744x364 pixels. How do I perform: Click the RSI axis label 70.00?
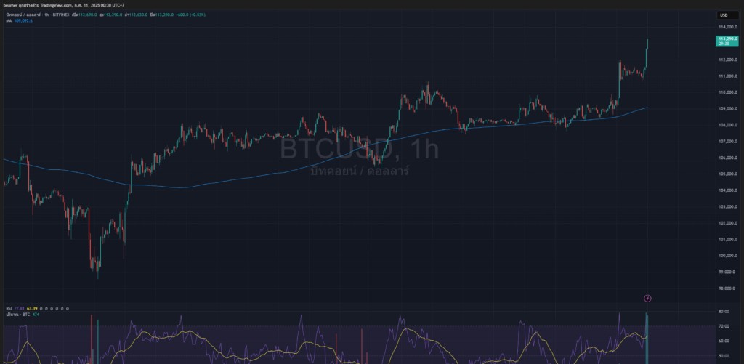[724, 326]
